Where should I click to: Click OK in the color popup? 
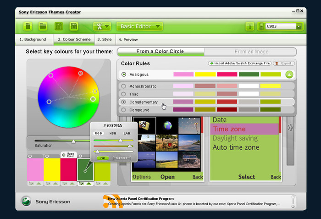(x=103, y=158)
